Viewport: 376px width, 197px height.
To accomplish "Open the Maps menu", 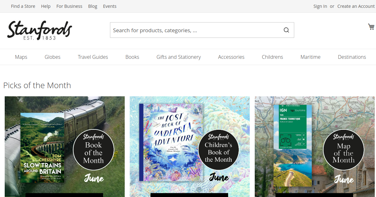I will click(x=21, y=57).
